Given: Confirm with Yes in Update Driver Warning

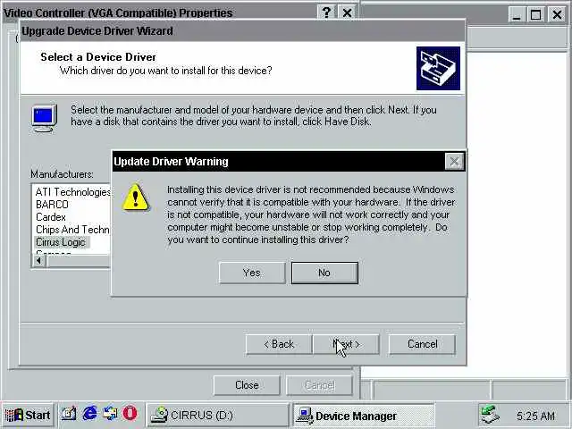Looking at the screenshot, I should pyautogui.click(x=252, y=273).
